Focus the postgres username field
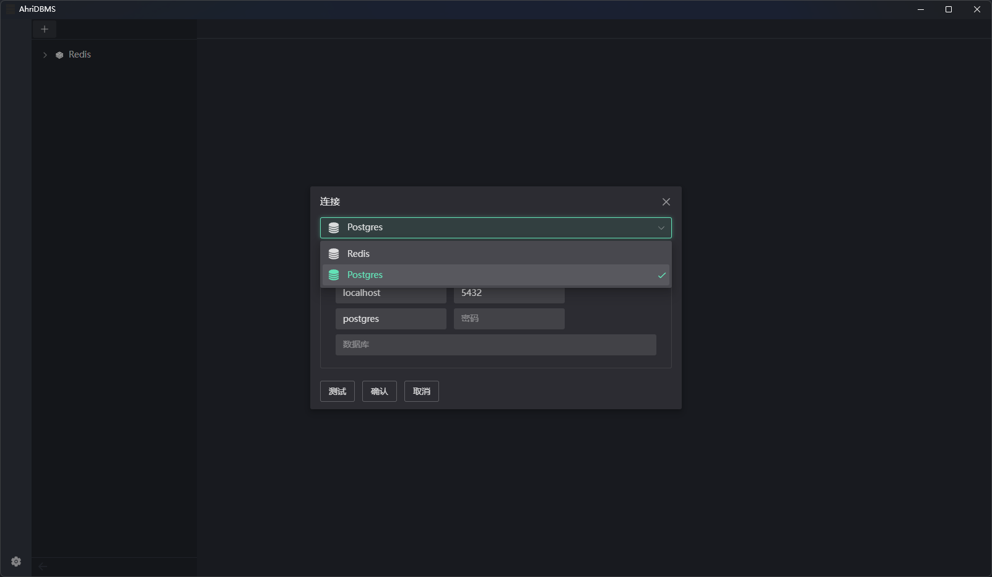The width and height of the screenshot is (992, 577). point(391,319)
